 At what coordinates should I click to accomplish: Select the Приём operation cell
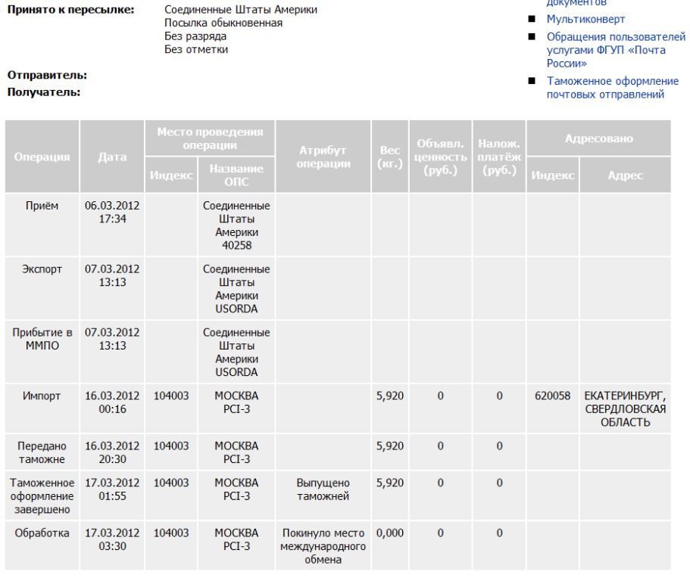point(42,225)
